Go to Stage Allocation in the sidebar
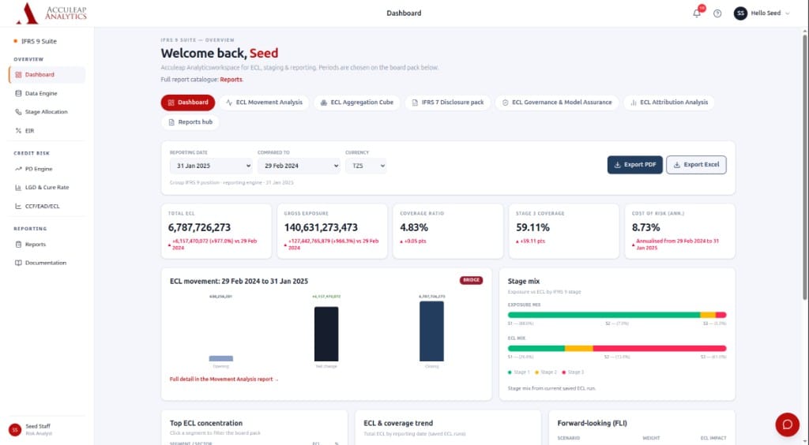The width and height of the screenshot is (809, 445). pyautogui.click(x=47, y=112)
